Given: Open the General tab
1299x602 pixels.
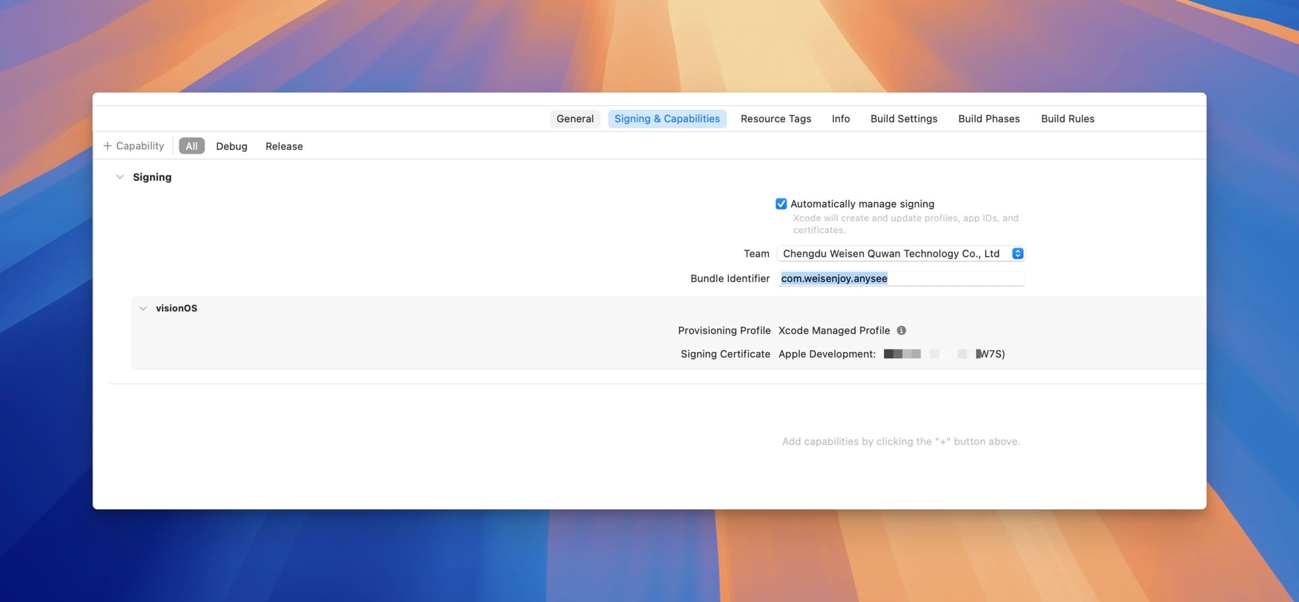Looking at the screenshot, I should pos(575,119).
